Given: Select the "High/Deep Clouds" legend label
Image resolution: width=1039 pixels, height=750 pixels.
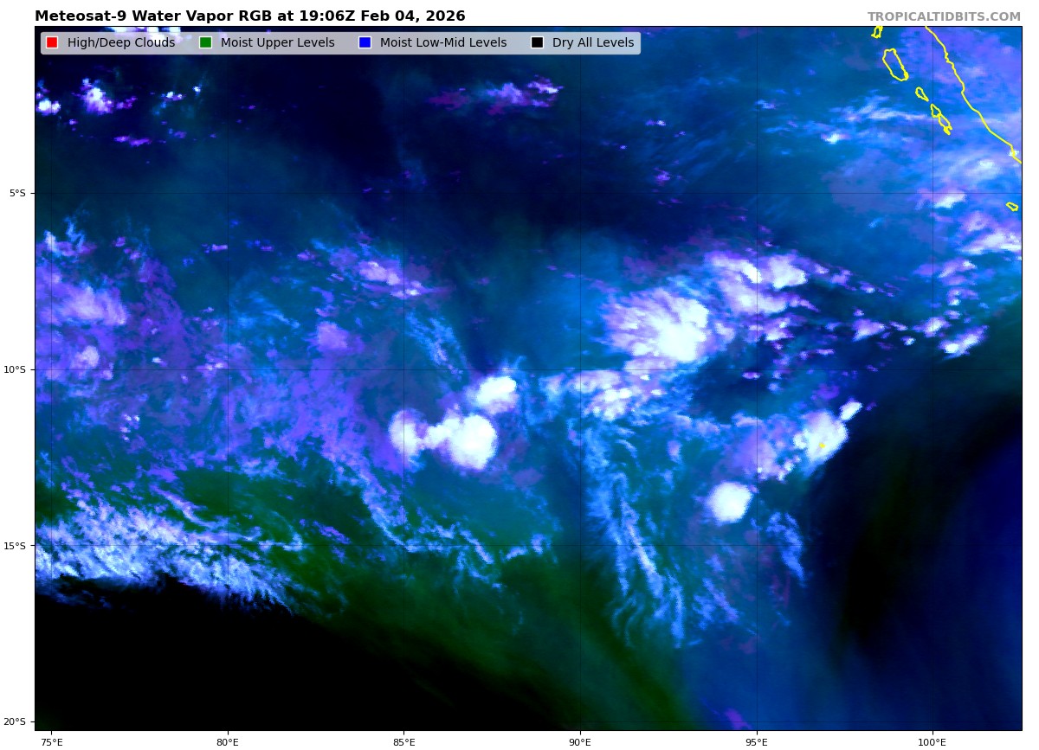Looking at the screenshot, I should pyautogui.click(x=121, y=43).
